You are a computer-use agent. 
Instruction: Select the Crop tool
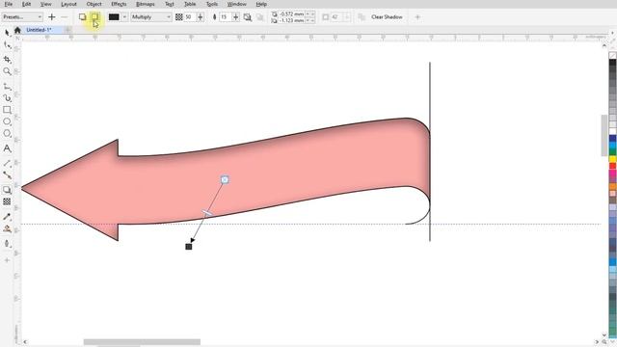click(7, 59)
